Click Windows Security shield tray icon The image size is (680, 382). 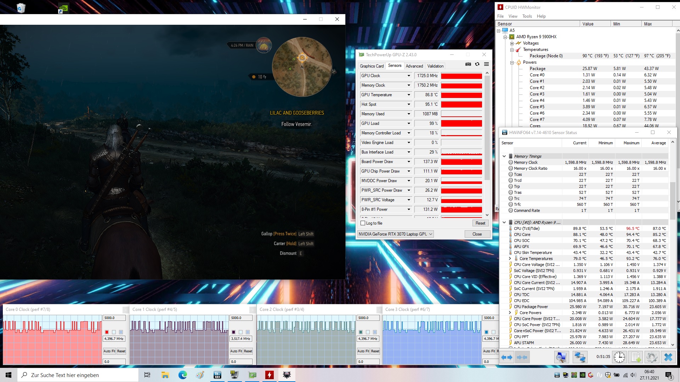608,375
